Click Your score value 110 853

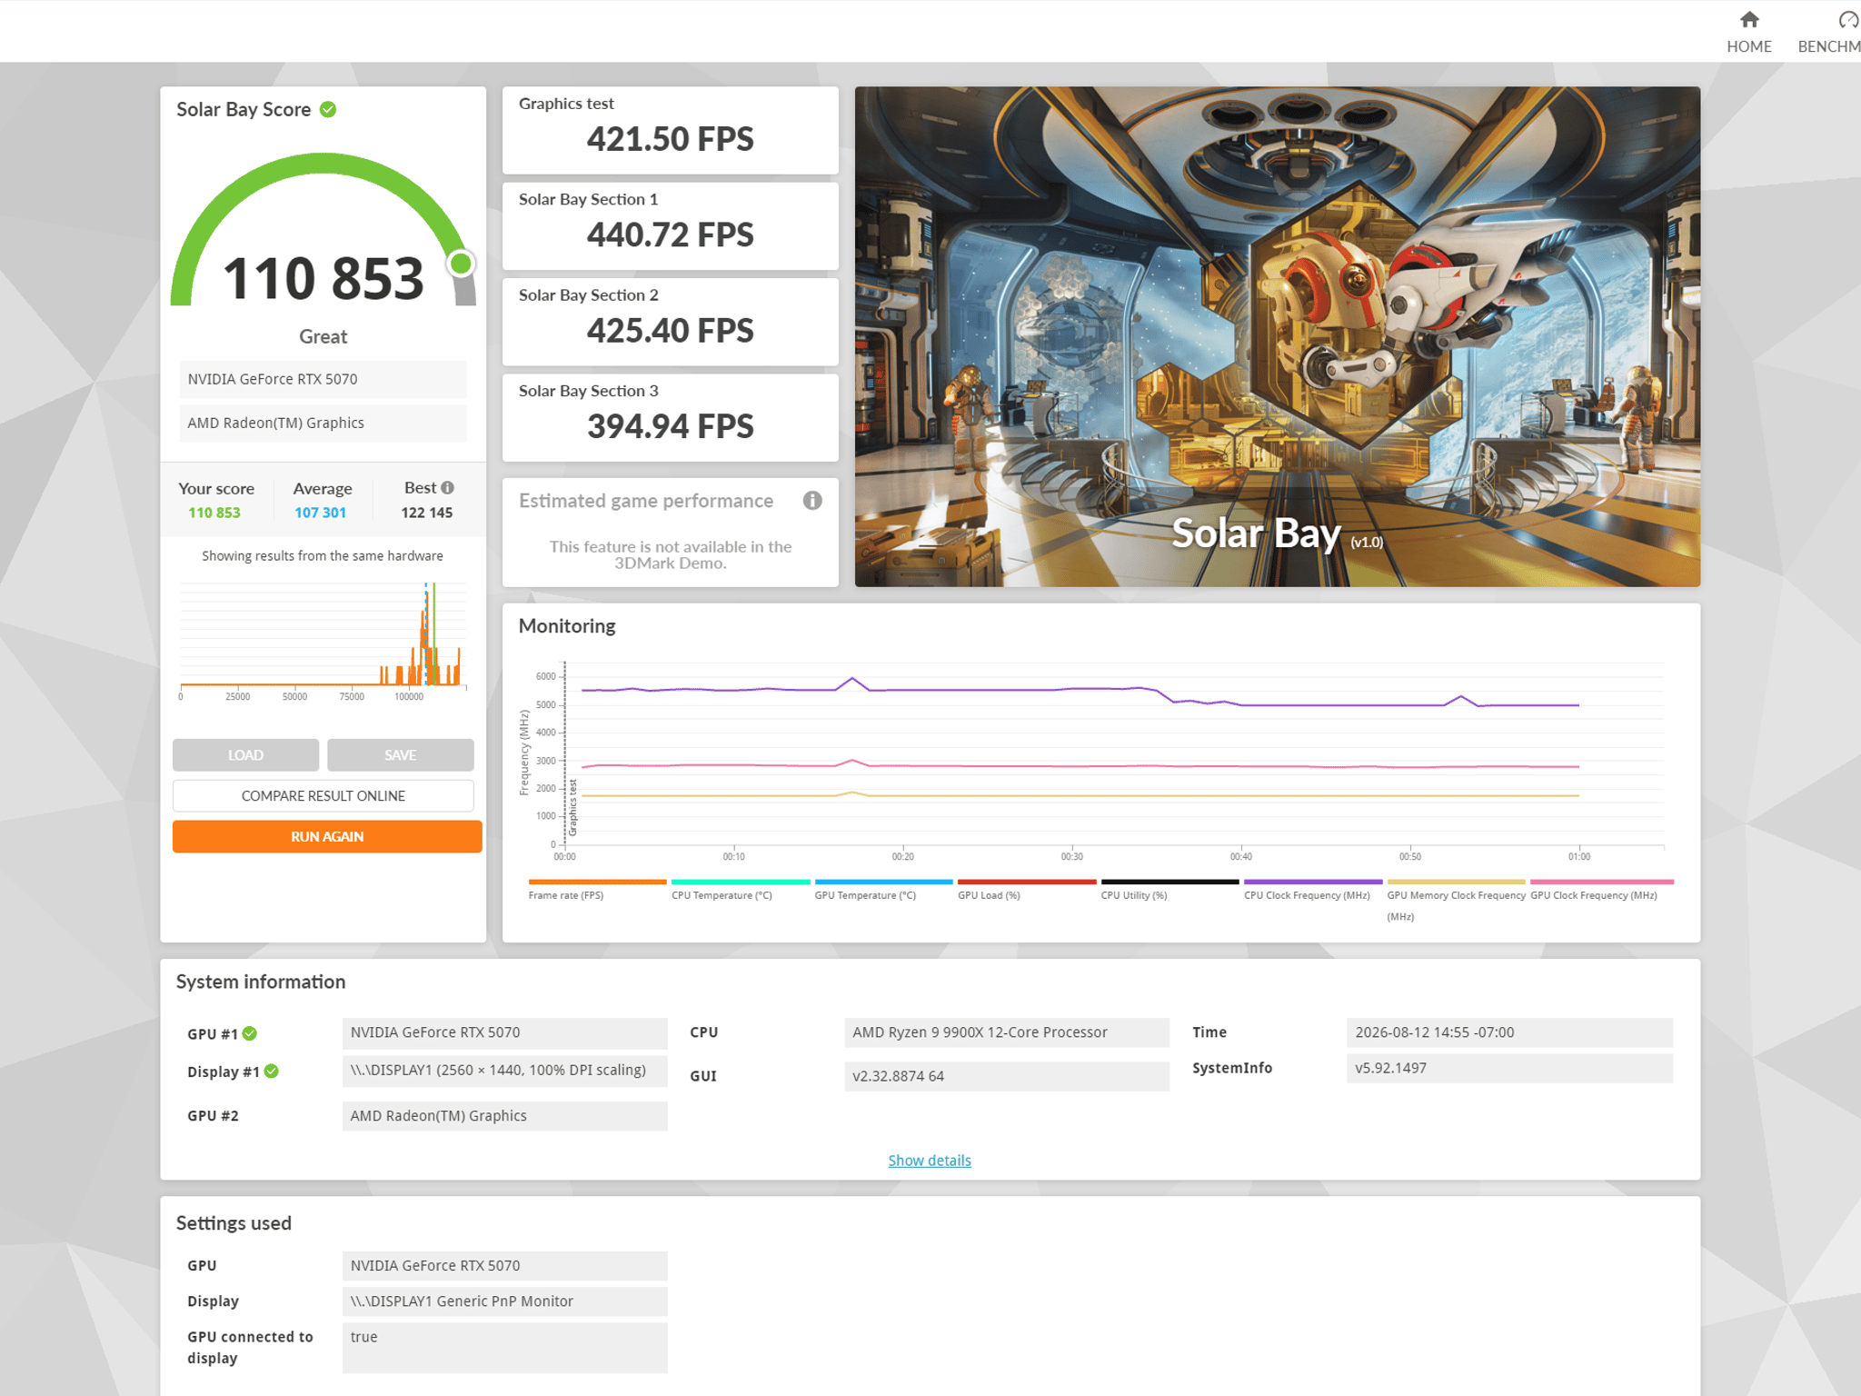coord(214,513)
